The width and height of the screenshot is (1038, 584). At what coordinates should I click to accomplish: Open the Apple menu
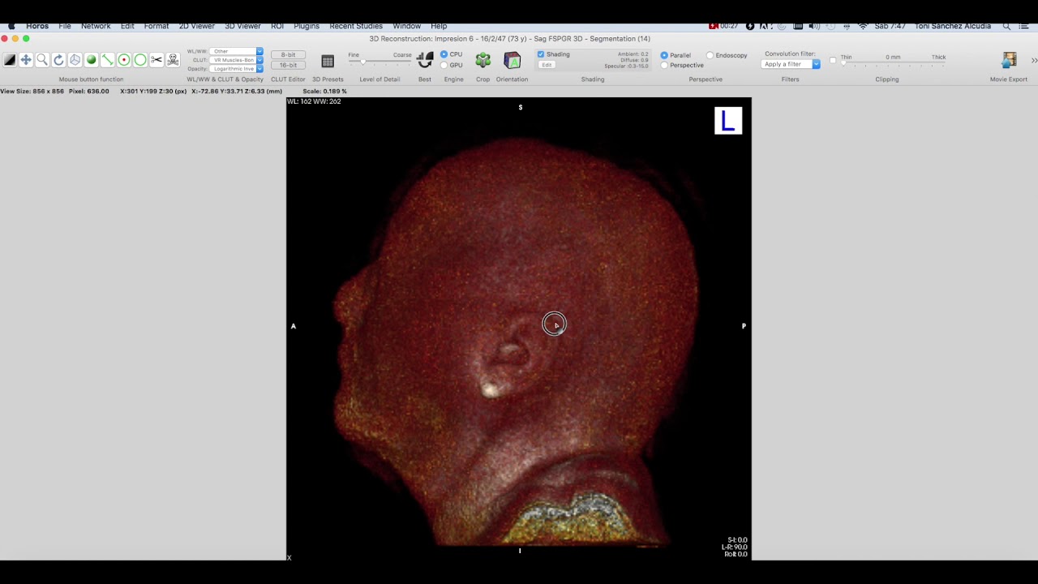click(11, 26)
